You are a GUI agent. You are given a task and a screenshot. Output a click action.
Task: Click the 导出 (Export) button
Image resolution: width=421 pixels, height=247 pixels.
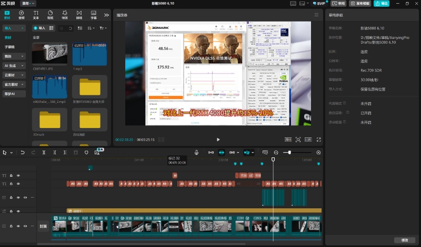[382, 3]
